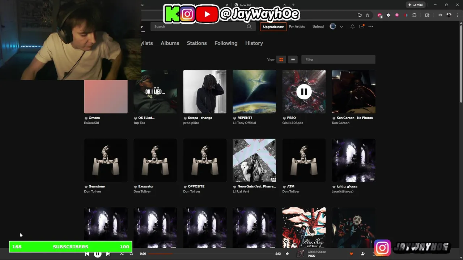Image resolution: width=463 pixels, height=260 pixels.
Task: Open a new browser tab with plus button
Action: (293, 5)
